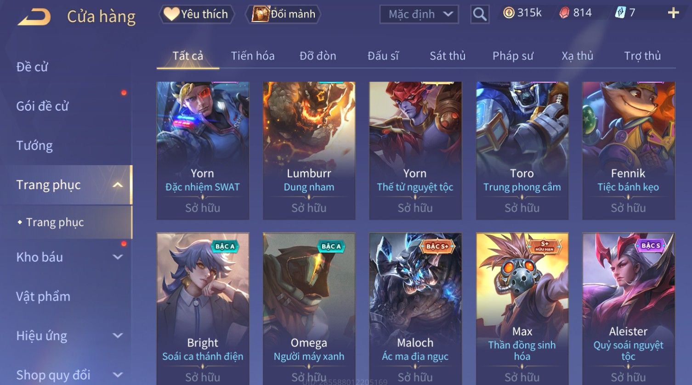
Task: Open the search magnifier icon
Action: [479, 14]
